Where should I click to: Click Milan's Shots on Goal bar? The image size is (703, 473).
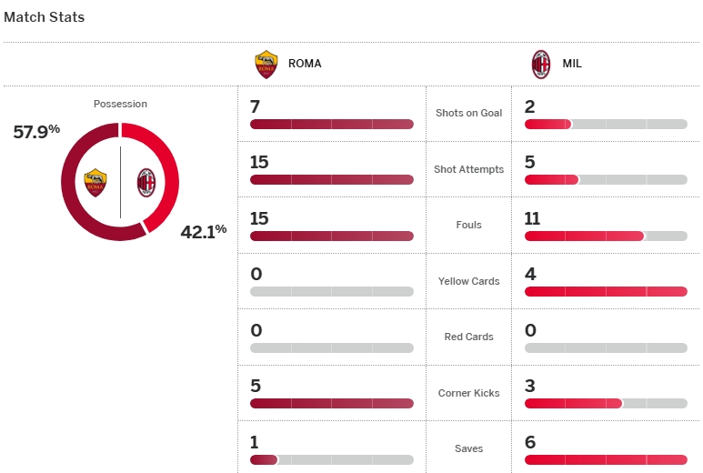click(606, 125)
